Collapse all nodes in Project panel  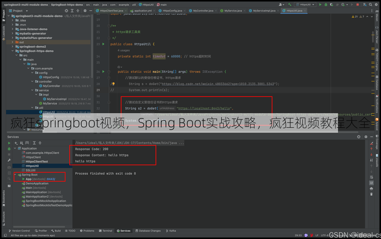(x=78, y=11)
